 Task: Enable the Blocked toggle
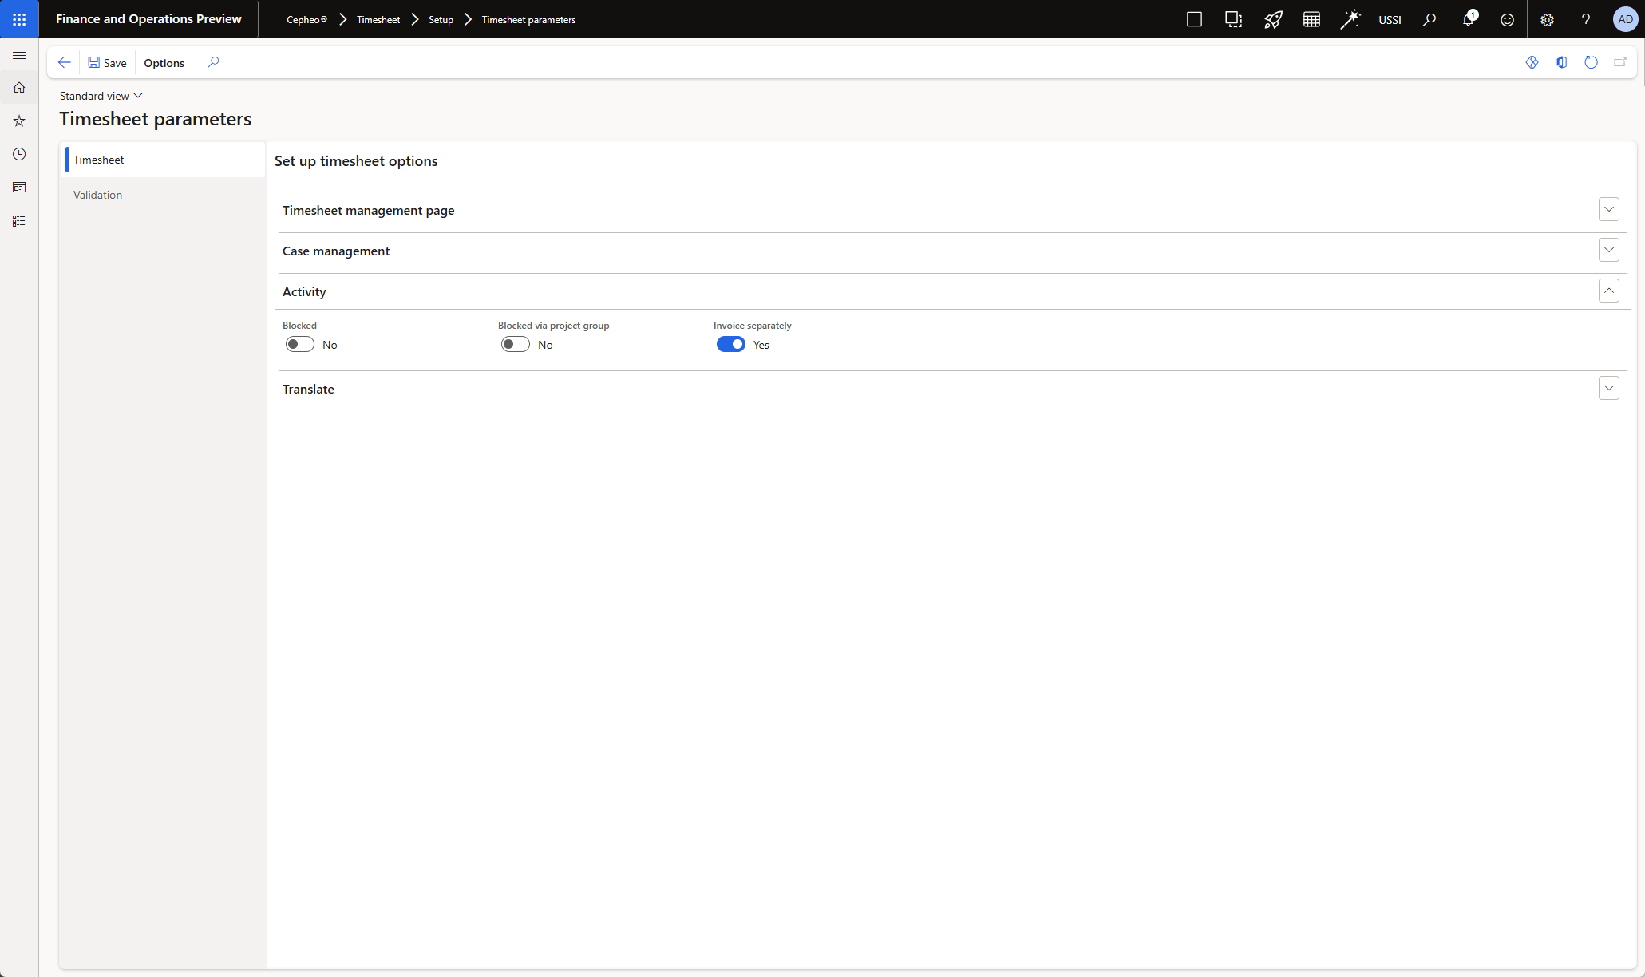300,345
